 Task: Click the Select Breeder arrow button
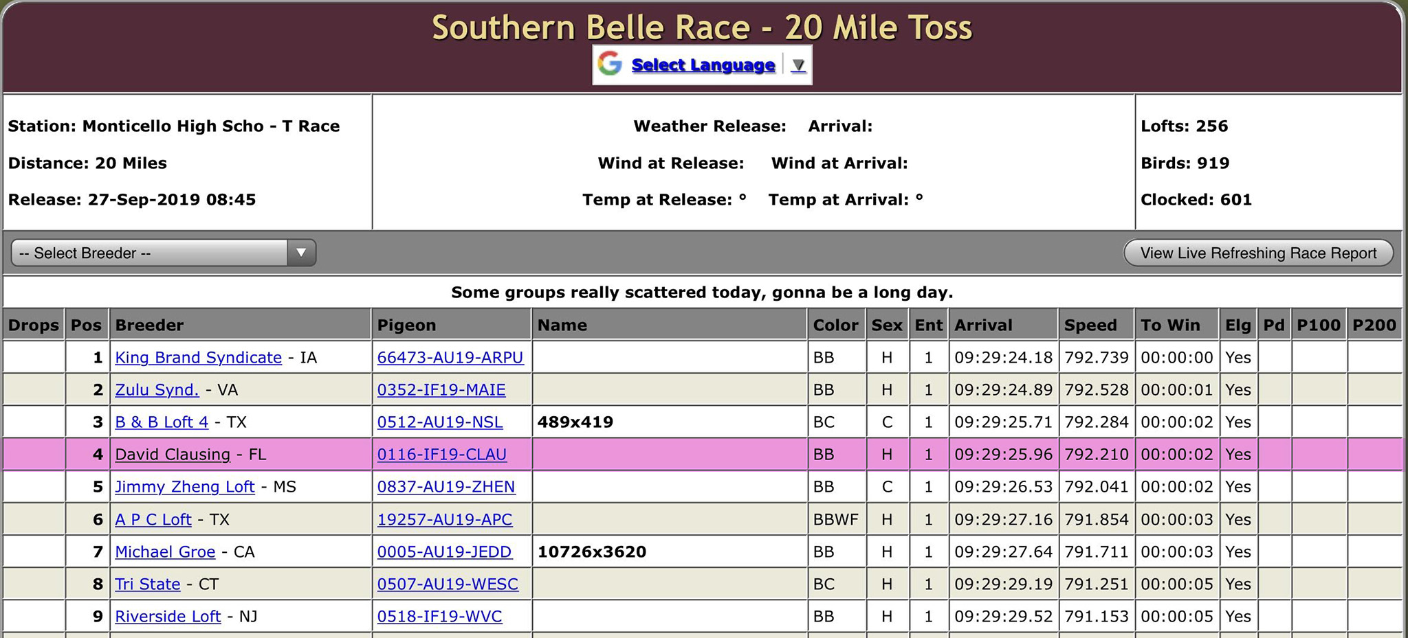[x=301, y=253]
